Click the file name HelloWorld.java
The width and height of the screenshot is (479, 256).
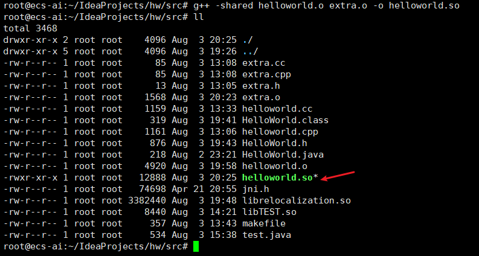283,155
